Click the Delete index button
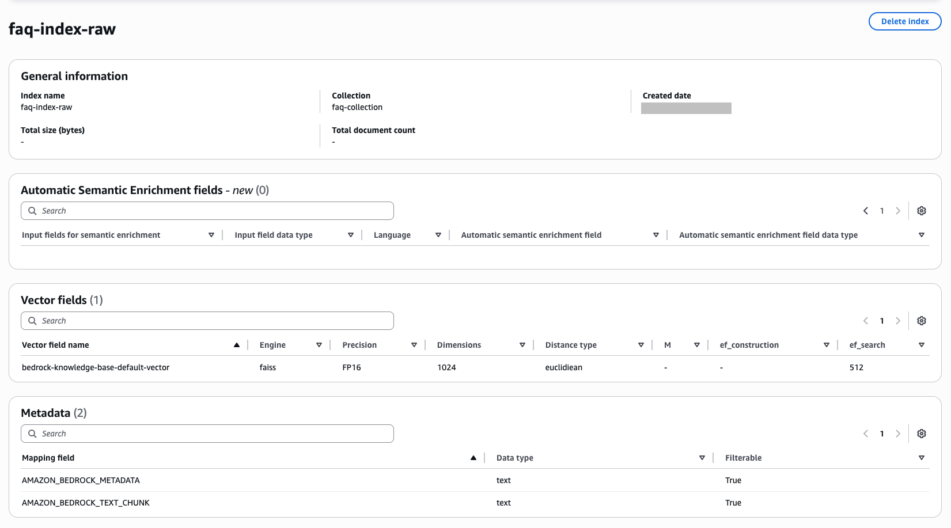The height and width of the screenshot is (528, 951). click(x=905, y=21)
